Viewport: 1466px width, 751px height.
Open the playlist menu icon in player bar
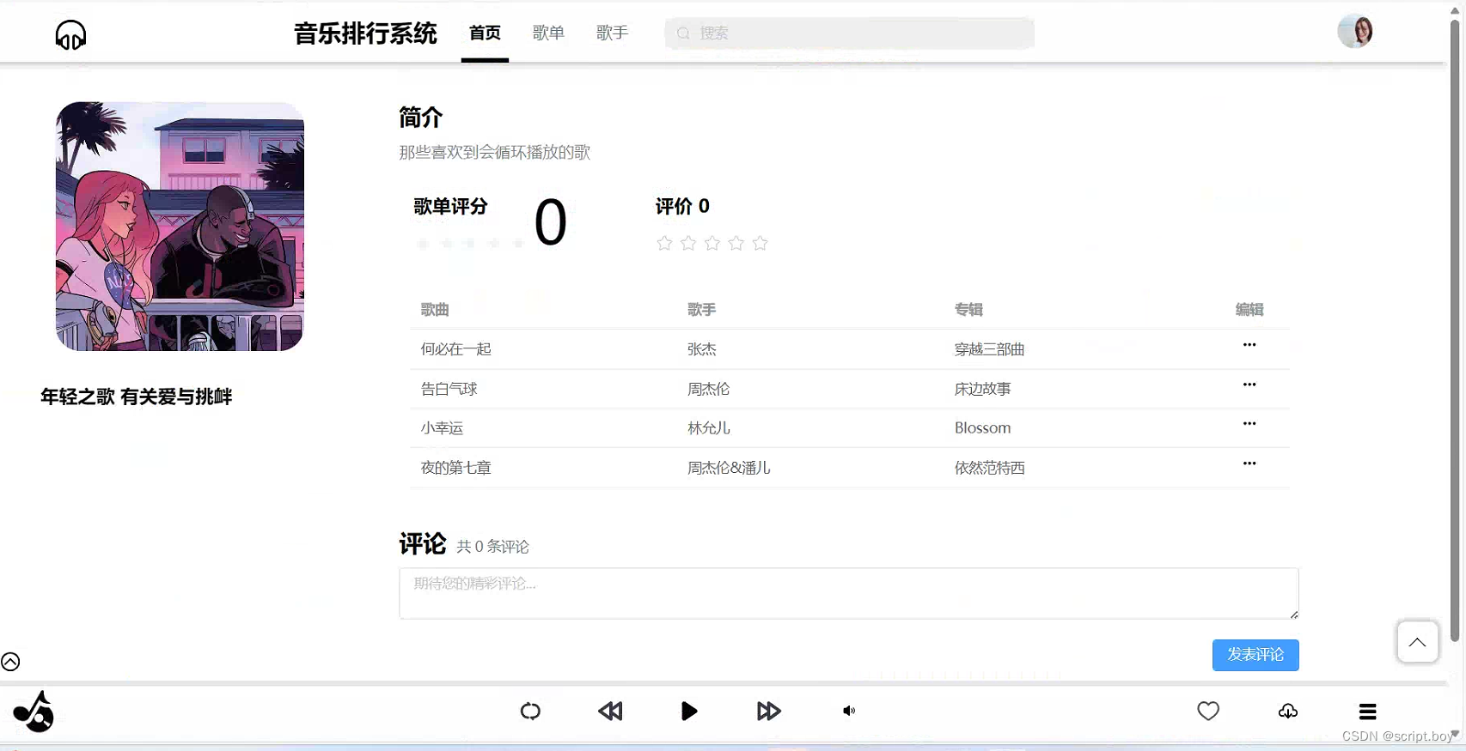coord(1368,712)
